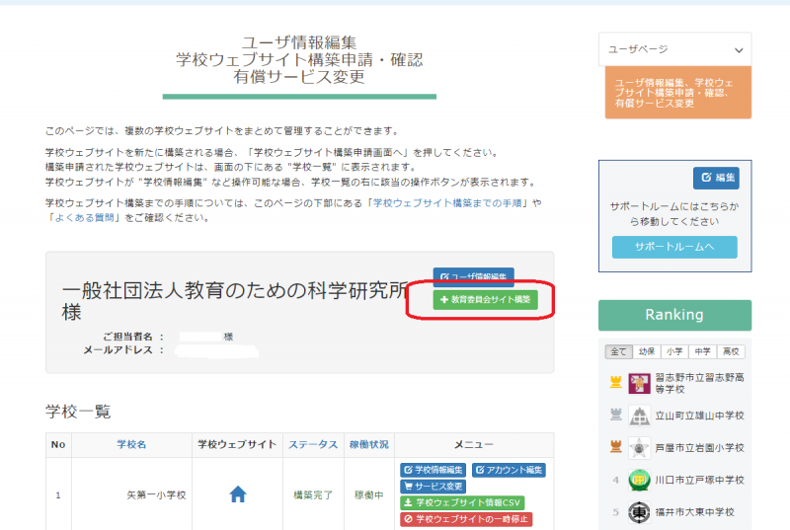The width and height of the screenshot is (790, 530).
Task: Click the サポートルームへ button
Action: click(674, 247)
